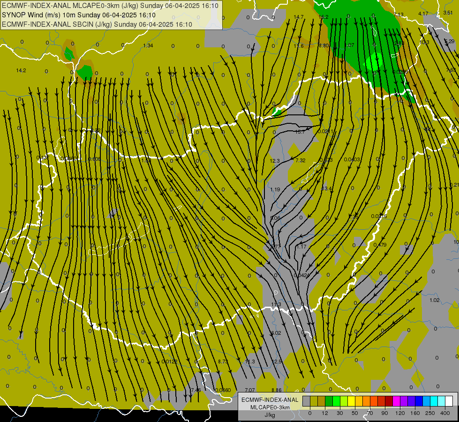Screen dimensions: 459x422
Task: Select the map value 8.73
Action: coord(223,362)
